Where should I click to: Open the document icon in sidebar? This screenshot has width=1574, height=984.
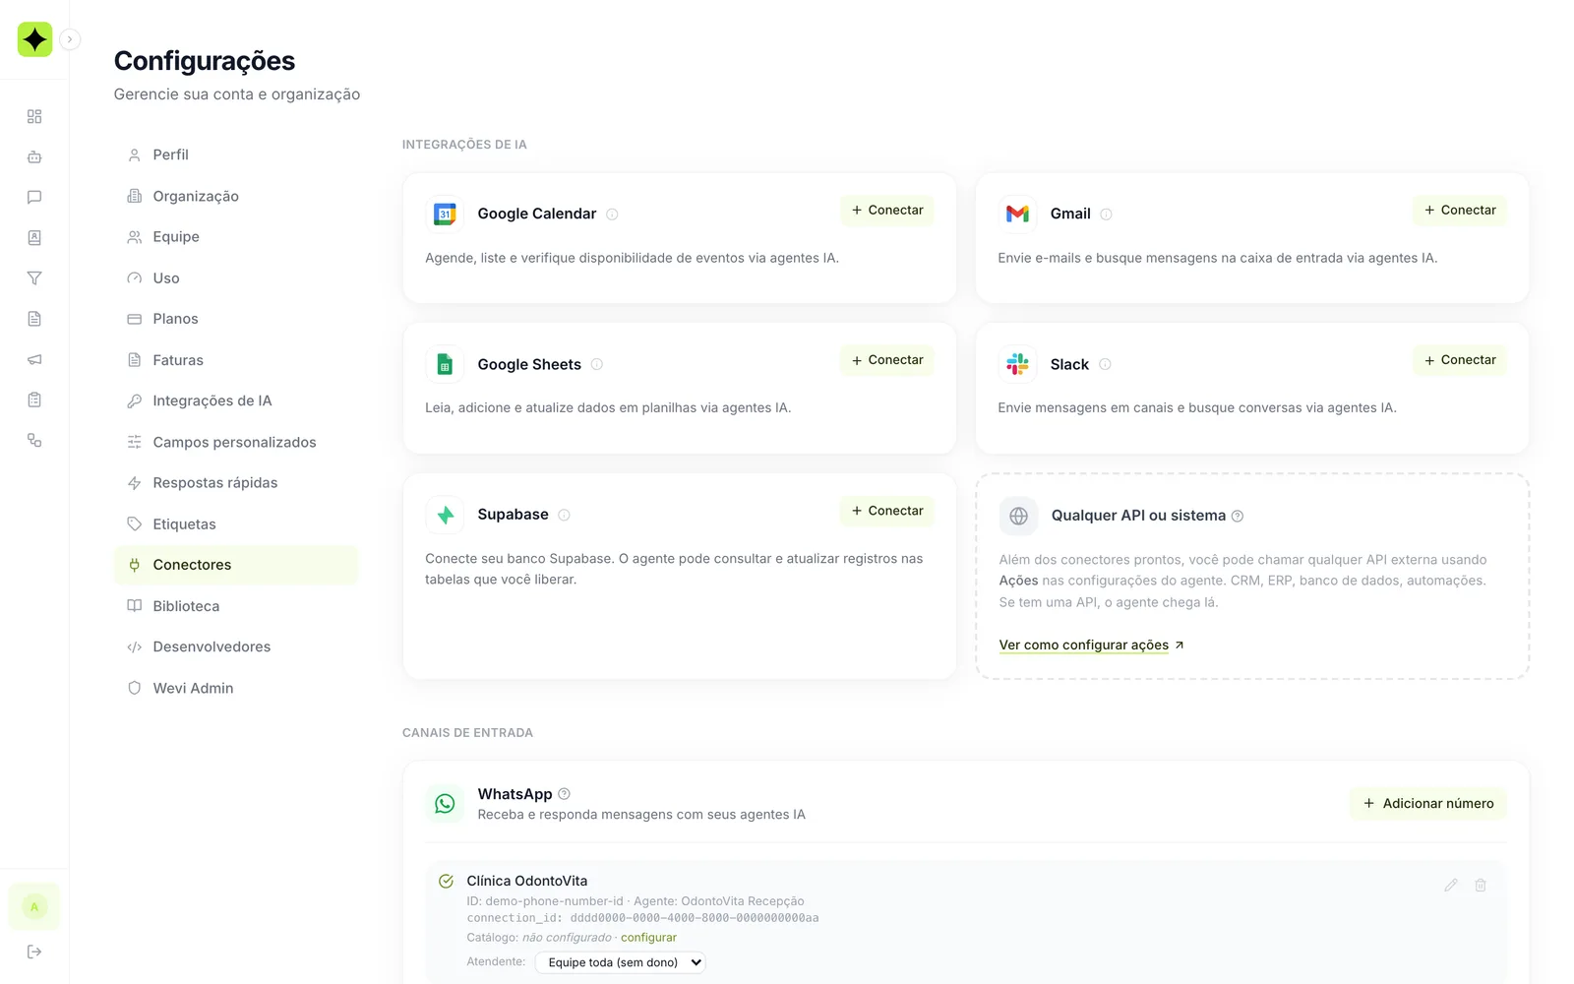pos(34,319)
